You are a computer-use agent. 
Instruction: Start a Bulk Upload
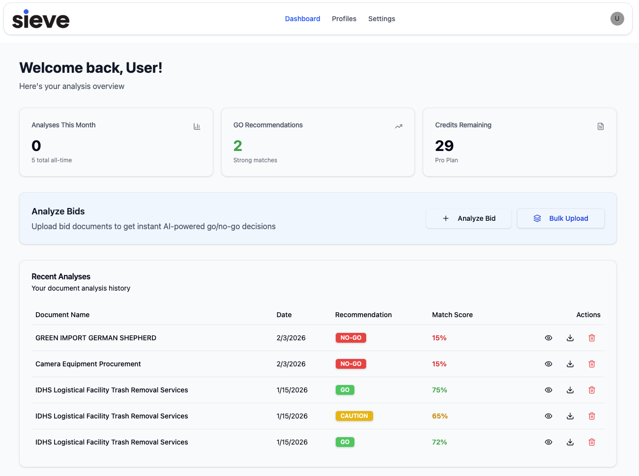tap(561, 218)
